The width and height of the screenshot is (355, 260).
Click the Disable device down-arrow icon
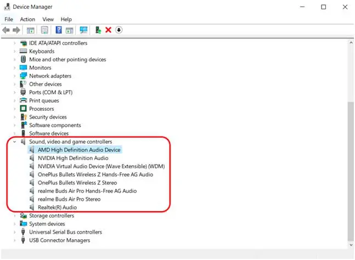pos(119,30)
